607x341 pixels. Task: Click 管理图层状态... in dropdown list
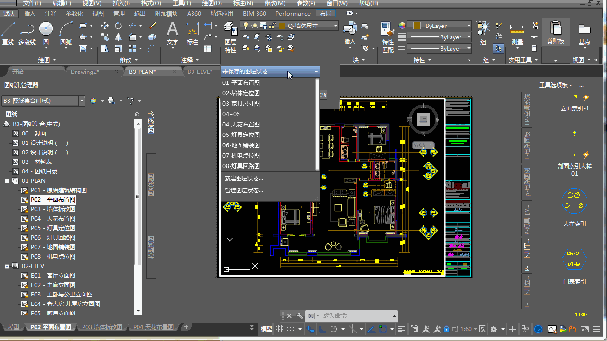point(244,190)
